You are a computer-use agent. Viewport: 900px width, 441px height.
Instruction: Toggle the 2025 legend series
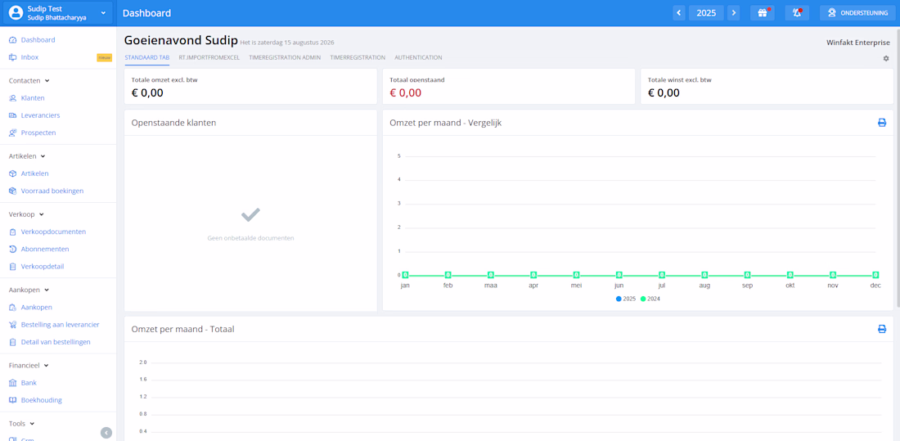coord(626,299)
